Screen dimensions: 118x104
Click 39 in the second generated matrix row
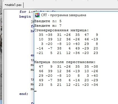pyautogui.click(x=50, y=39)
